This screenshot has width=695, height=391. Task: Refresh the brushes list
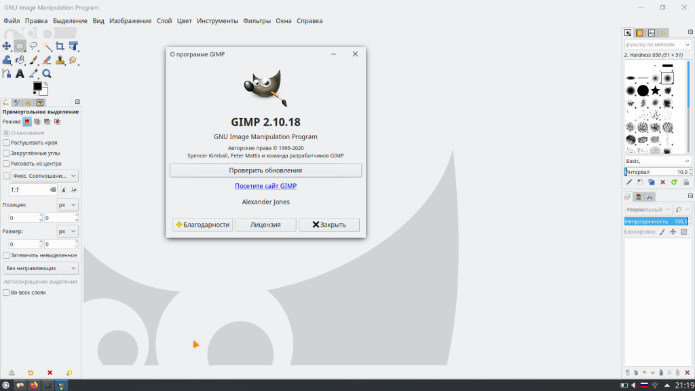(x=674, y=182)
